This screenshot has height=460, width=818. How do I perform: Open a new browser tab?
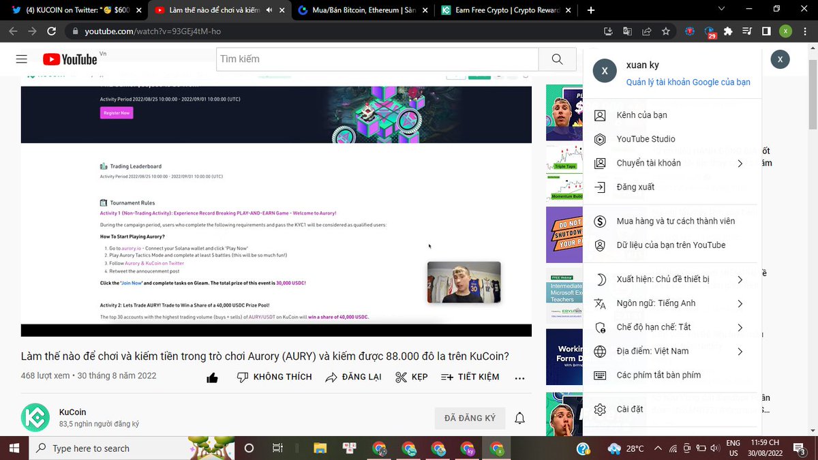591,10
